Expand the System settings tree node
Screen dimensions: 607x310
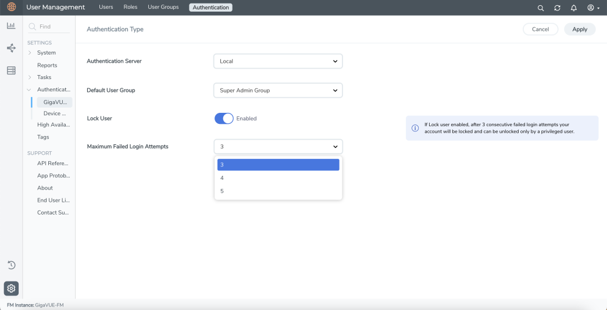[30, 52]
